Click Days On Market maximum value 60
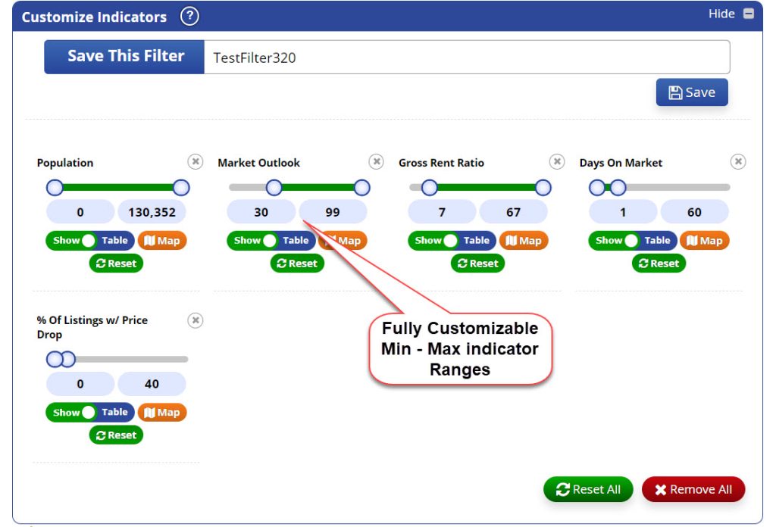 coord(694,212)
